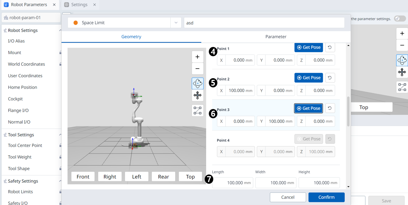Collapse the Tool Settings section
The width and height of the screenshot is (408, 205).
(x=60, y=135)
